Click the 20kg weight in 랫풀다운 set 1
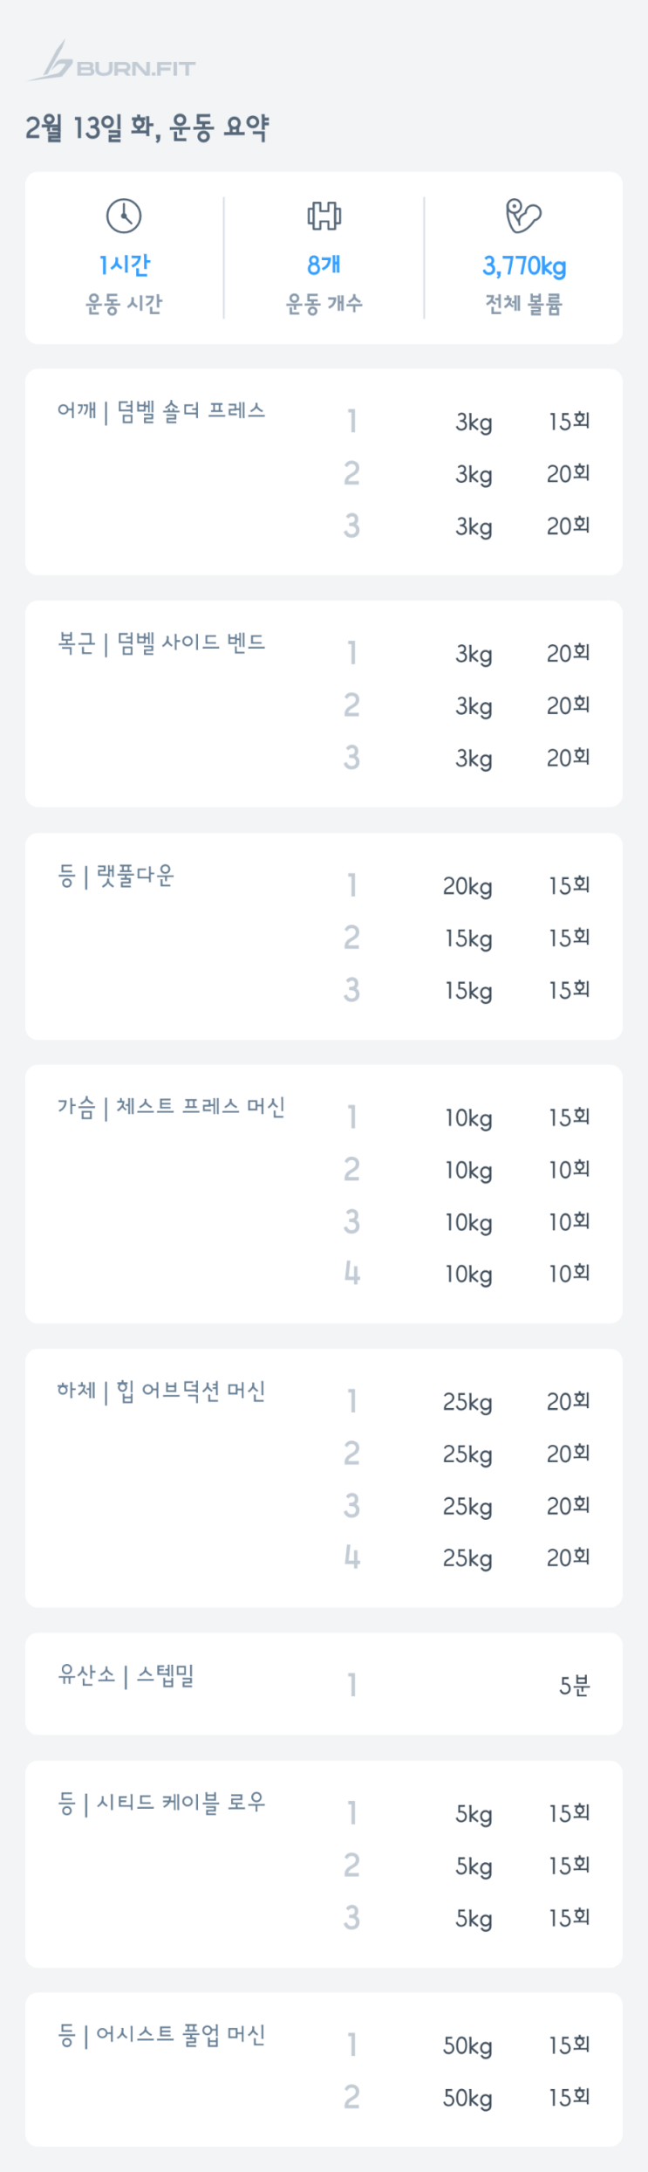This screenshot has width=648, height=2172. click(x=467, y=887)
